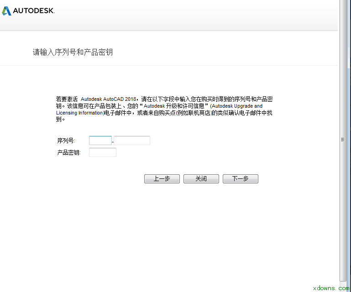Image resolution: width=351 pixels, height=292 pixels.
Task: Click the Autodesk AutoCAD 2018 activation paragraph
Action: click(164, 109)
